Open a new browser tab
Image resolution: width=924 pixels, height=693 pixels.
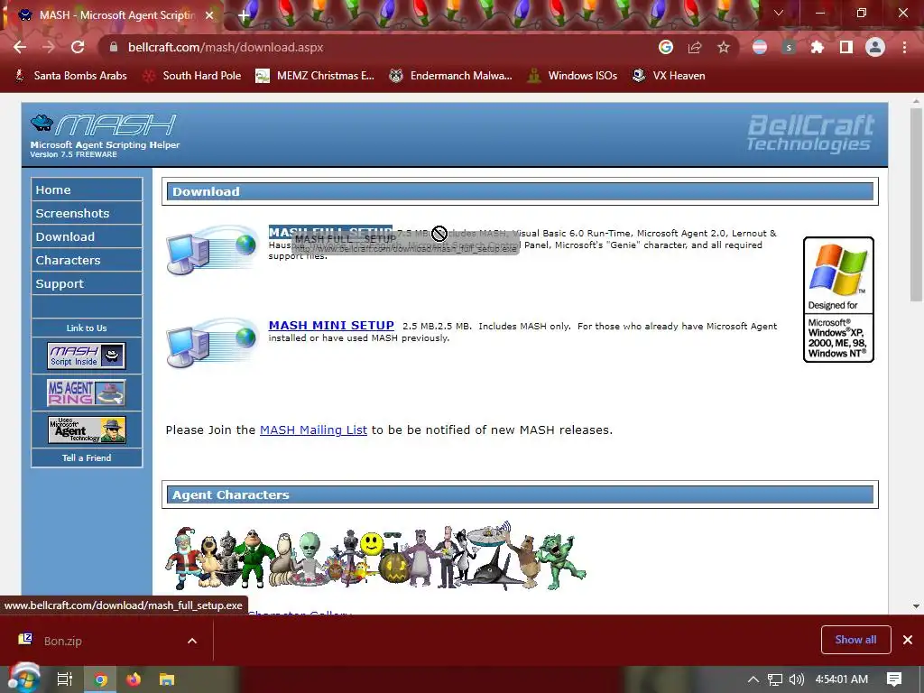point(244,15)
